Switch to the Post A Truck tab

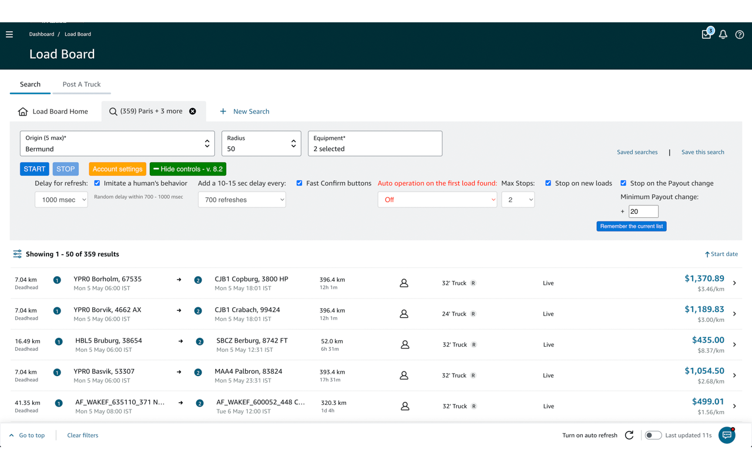(x=82, y=85)
